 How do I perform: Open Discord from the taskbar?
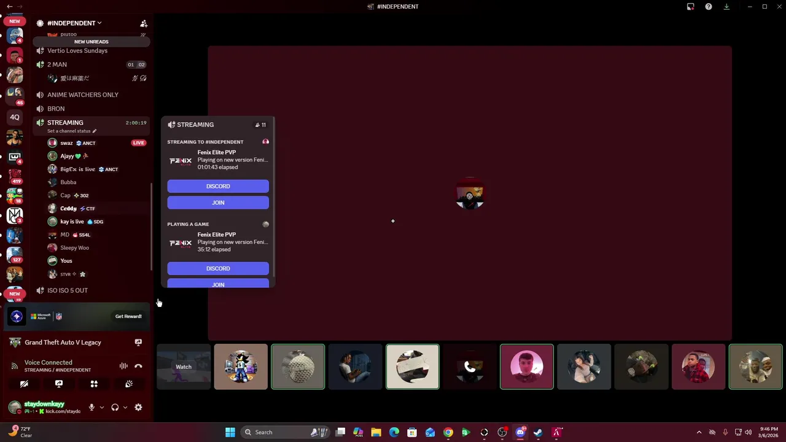point(520,432)
